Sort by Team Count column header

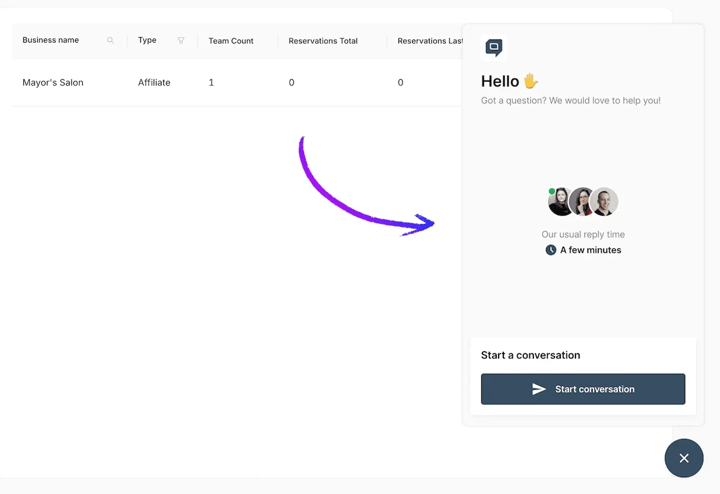click(x=231, y=41)
